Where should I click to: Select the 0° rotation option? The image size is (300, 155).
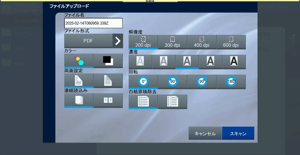[x=143, y=82]
